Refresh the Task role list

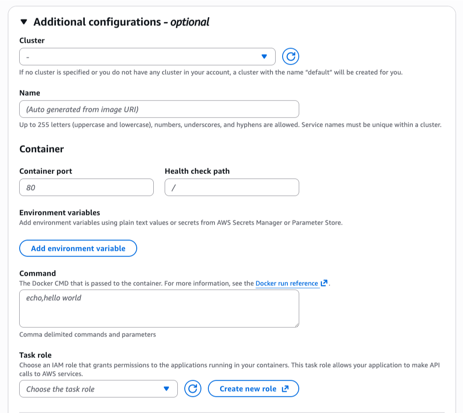[193, 389]
